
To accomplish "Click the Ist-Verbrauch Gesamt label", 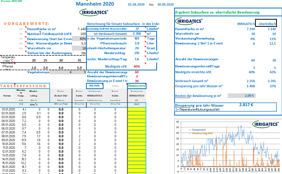I will [x=110, y=34].
